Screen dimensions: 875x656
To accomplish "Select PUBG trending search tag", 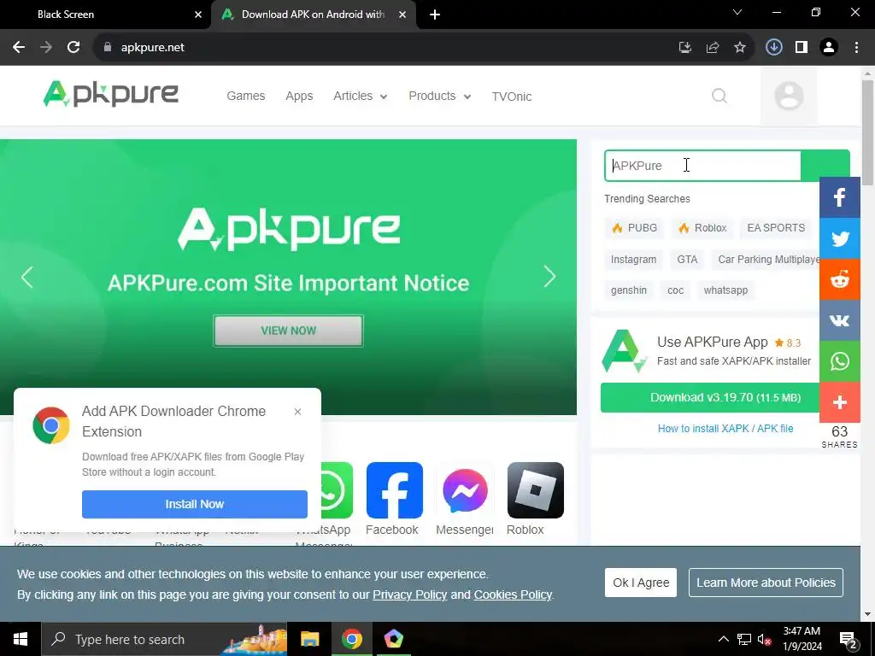I will [x=635, y=227].
